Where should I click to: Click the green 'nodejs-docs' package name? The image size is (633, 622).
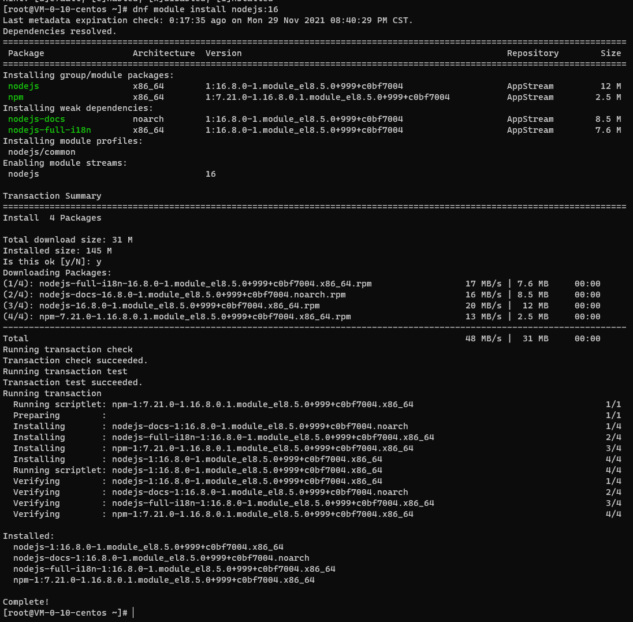(36, 119)
